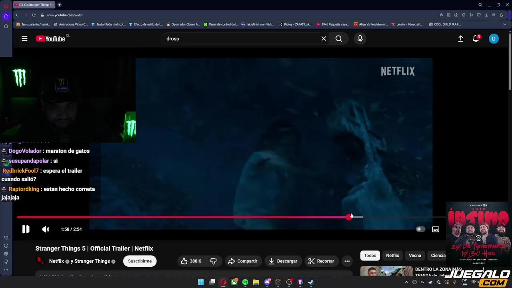Dislike the video
The image size is (512, 288).
(214, 261)
